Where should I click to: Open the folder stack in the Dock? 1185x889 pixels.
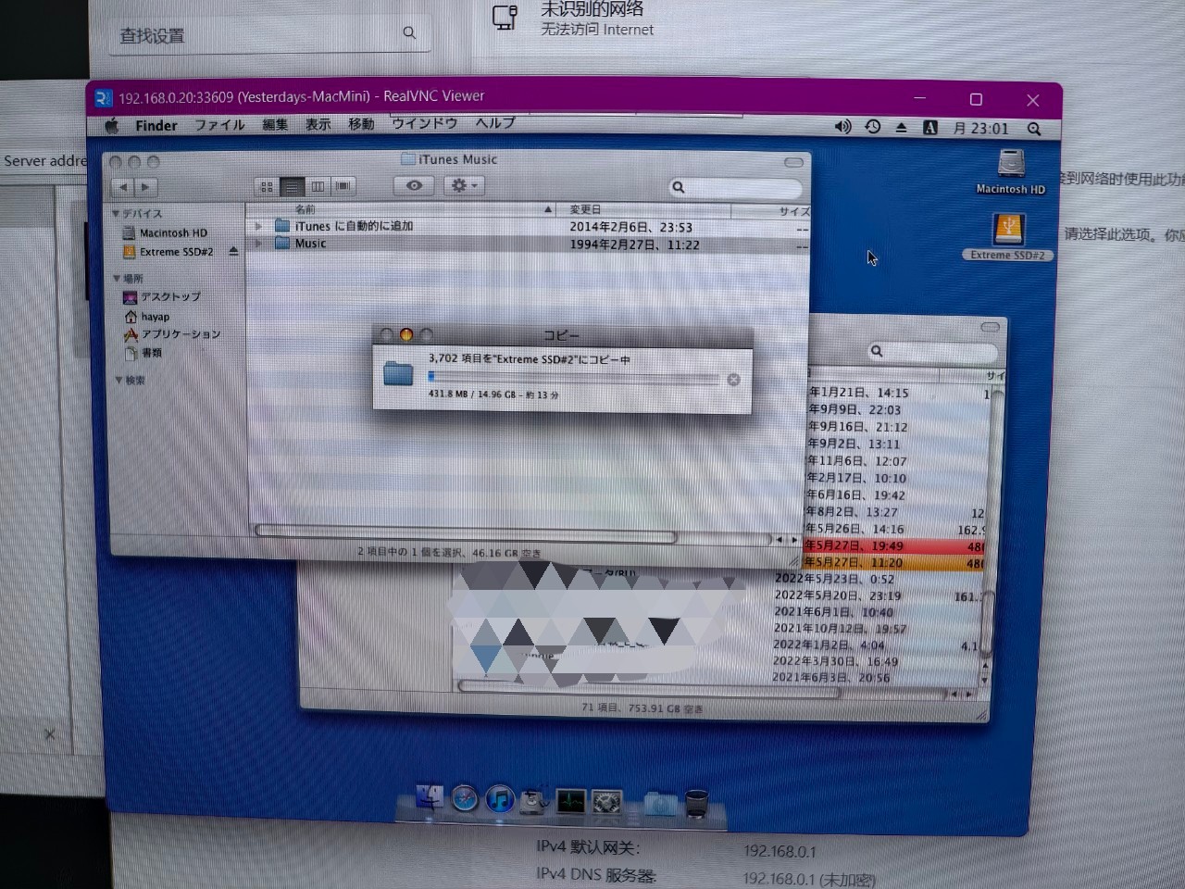tap(659, 802)
